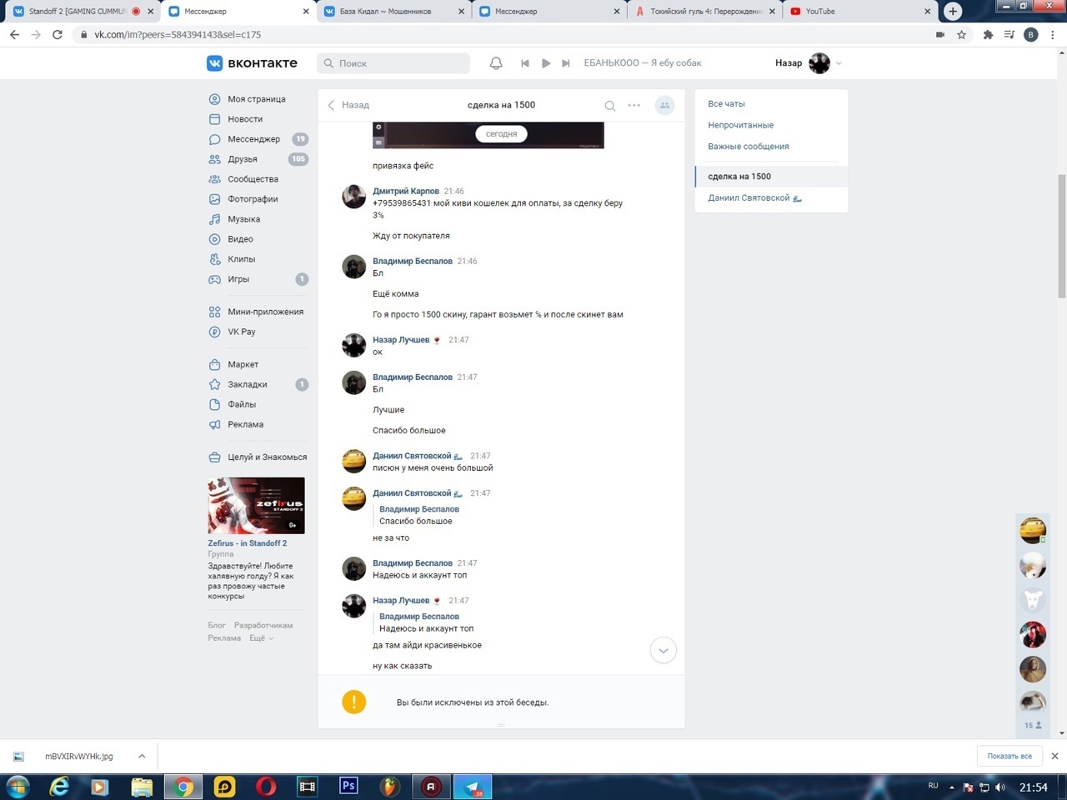The width and height of the screenshot is (1067, 800).
Task: Open the chat members group icon
Action: click(x=664, y=106)
